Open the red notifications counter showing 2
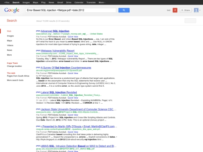This screenshot has width=203, height=152. pos(175,10)
